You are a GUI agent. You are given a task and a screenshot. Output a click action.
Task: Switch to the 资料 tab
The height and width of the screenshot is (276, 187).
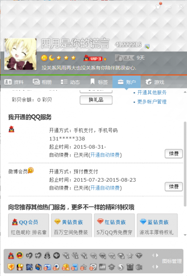point(14,82)
